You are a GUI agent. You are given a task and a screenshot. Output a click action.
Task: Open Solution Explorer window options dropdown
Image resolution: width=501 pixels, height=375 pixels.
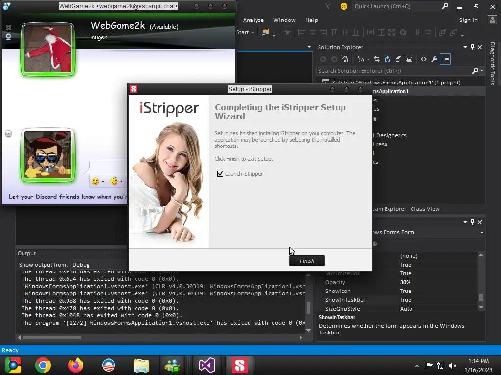(465, 47)
